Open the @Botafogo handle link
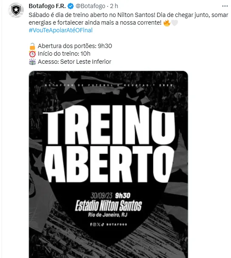The width and height of the screenshot is (231, 258). click(x=90, y=6)
